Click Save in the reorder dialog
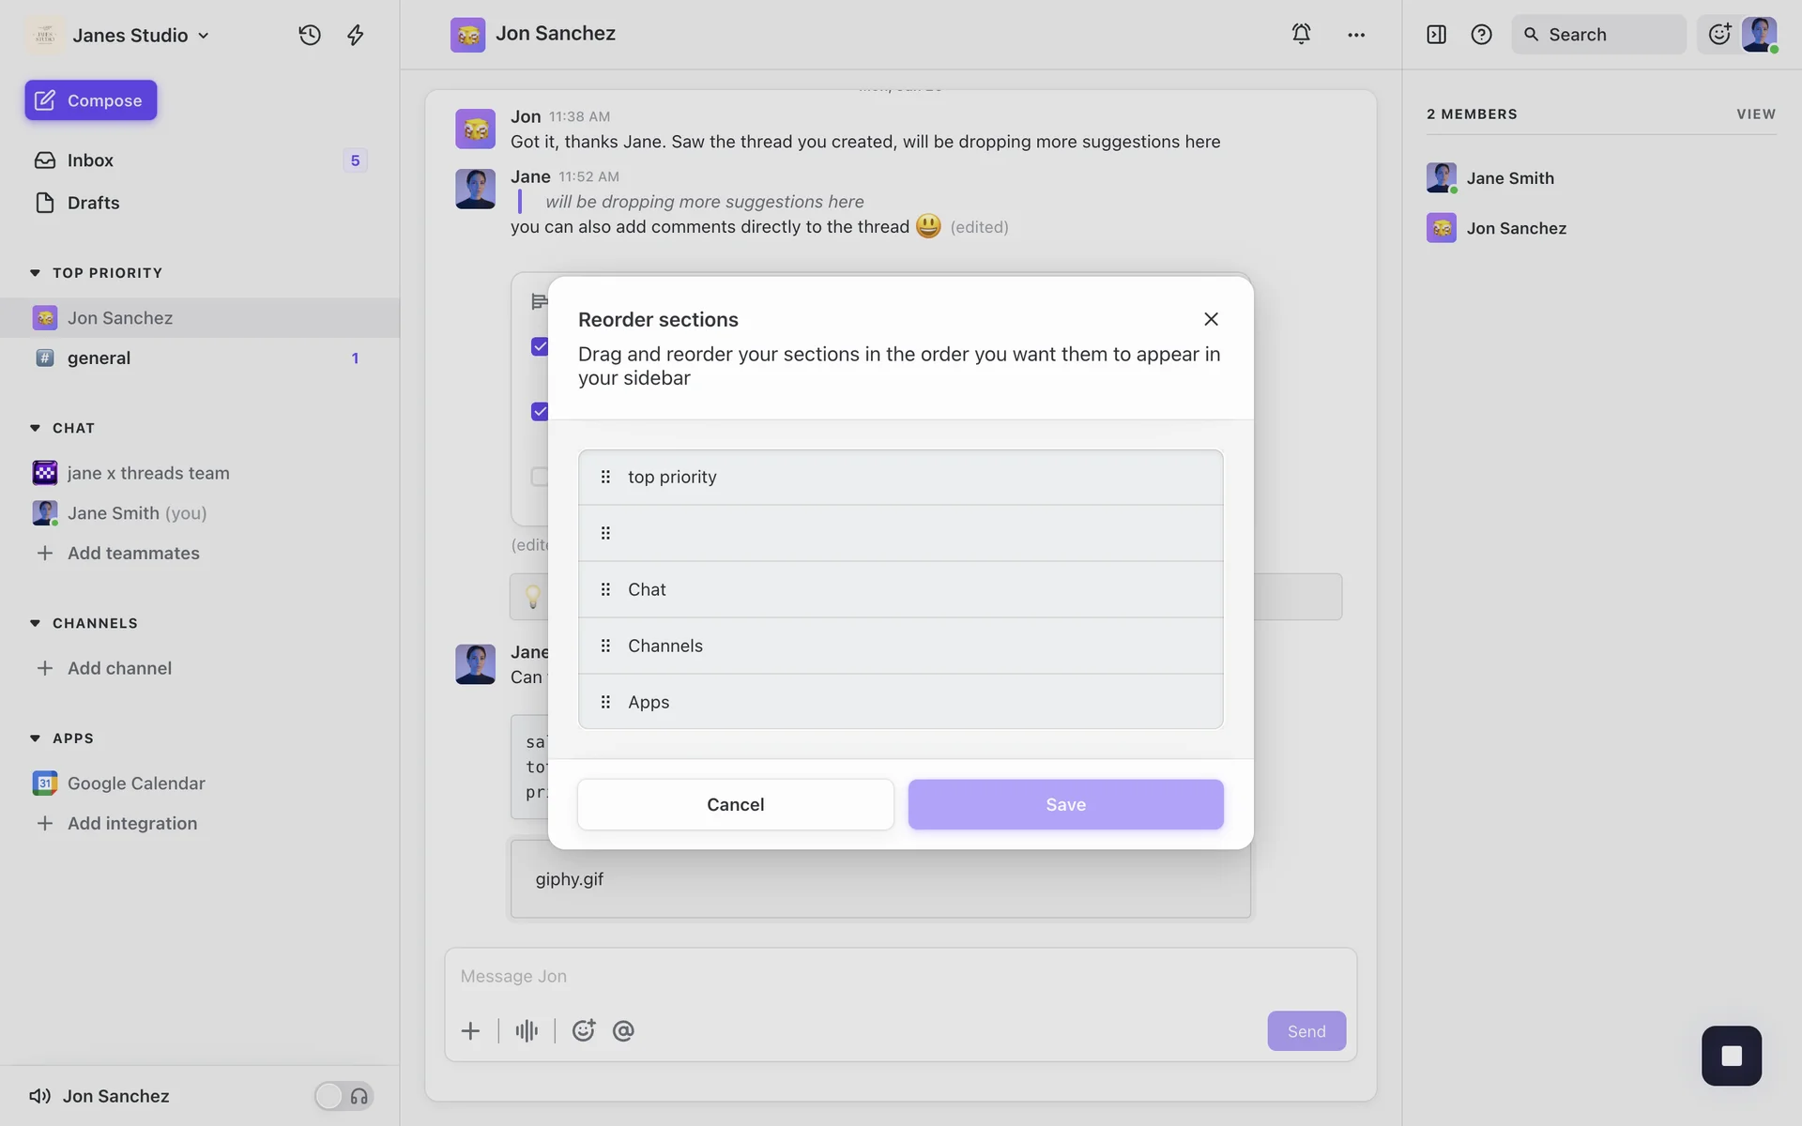The height and width of the screenshot is (1126, 1802). (1065, 804)
